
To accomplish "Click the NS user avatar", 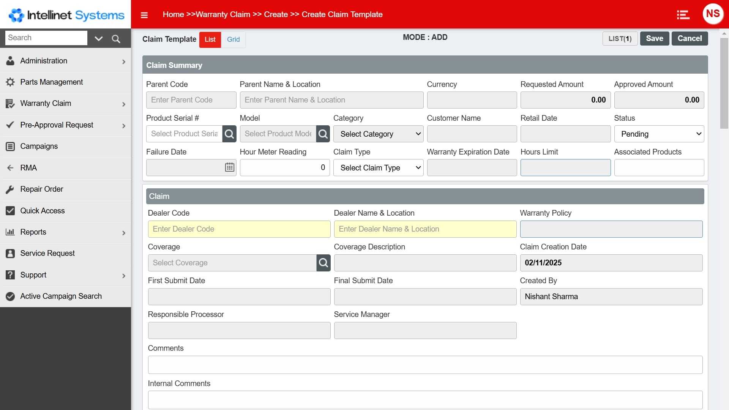I will (x=712, y=14).
